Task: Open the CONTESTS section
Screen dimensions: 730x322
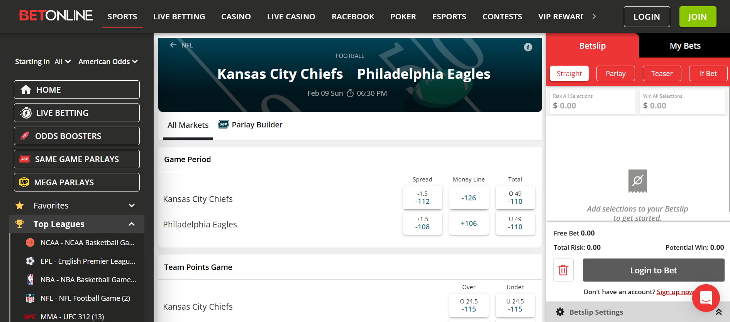Action: [x=502, y=17]
